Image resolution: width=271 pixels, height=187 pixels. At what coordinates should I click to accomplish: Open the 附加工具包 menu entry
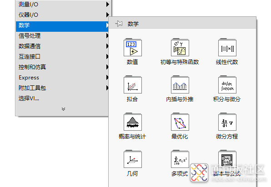62,88
